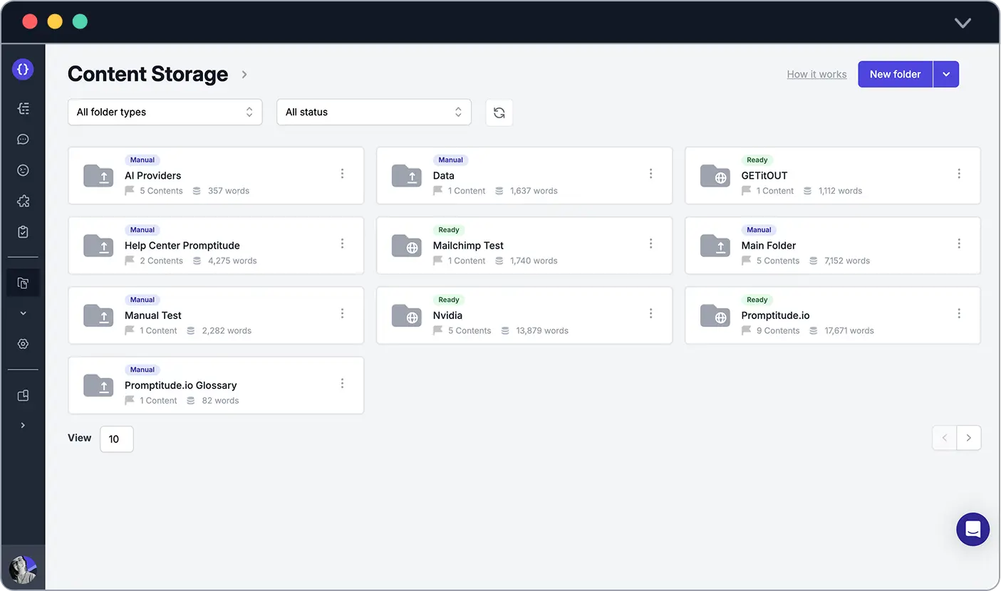Open the three-dot menu for Main Folder
This screenshot has height=591, width=1001.
pyautogui.click(x=959, y=244)
